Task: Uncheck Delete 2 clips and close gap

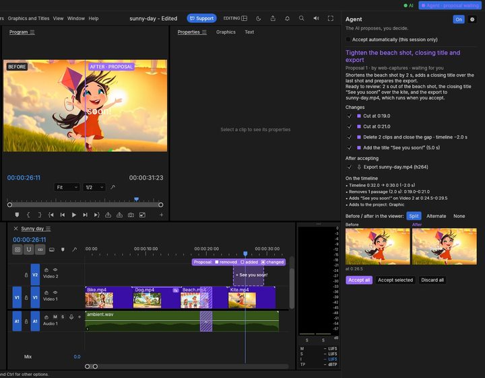Action: tap(349, 137)
